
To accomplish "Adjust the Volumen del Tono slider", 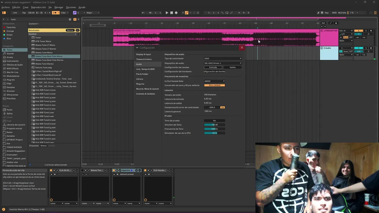I will 214,125.
